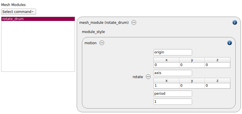Screen dimensions: 242x114
Task: Edit axis y value cell
Action: 192,86
